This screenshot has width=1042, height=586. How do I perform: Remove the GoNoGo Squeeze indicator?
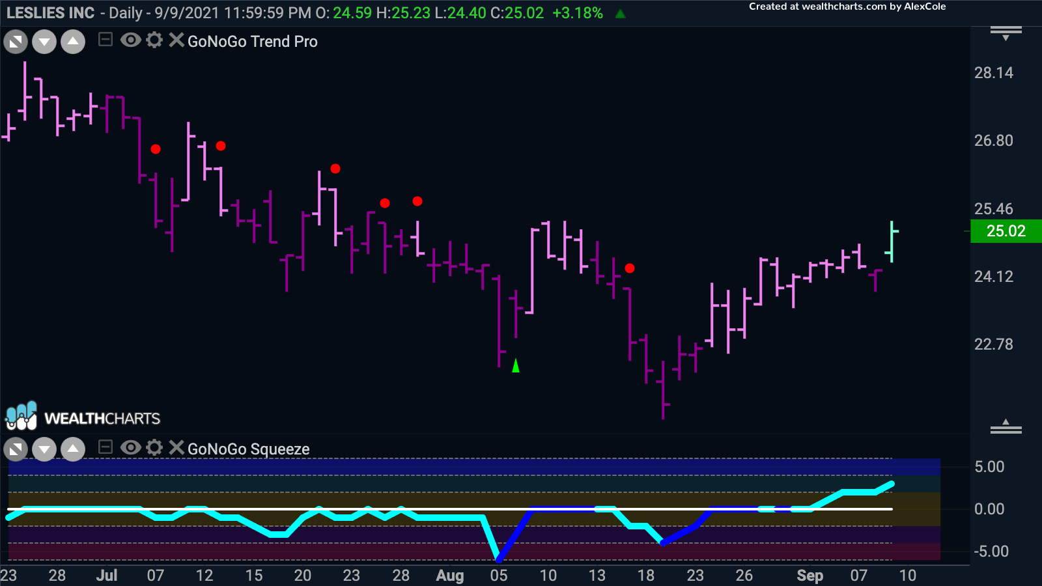coord(176,447)
